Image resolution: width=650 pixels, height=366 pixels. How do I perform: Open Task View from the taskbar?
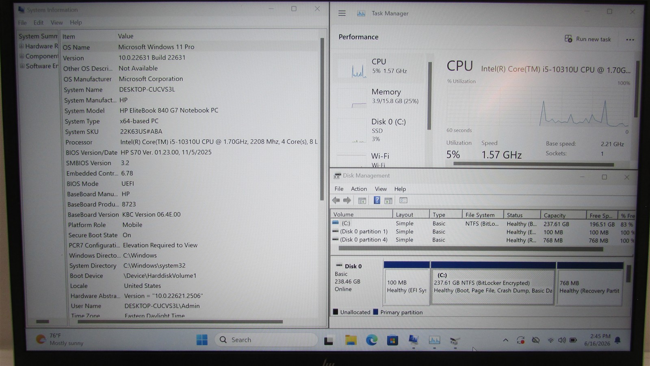pos(328,340)
